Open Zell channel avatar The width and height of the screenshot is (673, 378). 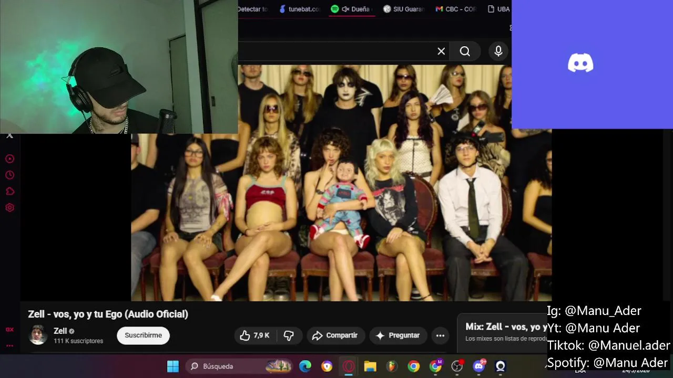tap(38, 335)
